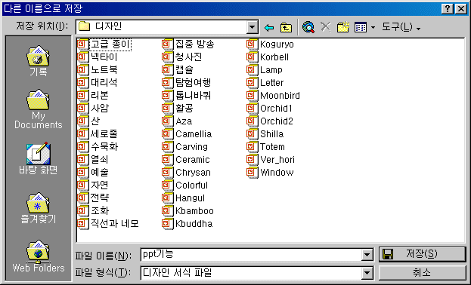
Task: Select the 탐험여행 file
Action: coord(187,83)
